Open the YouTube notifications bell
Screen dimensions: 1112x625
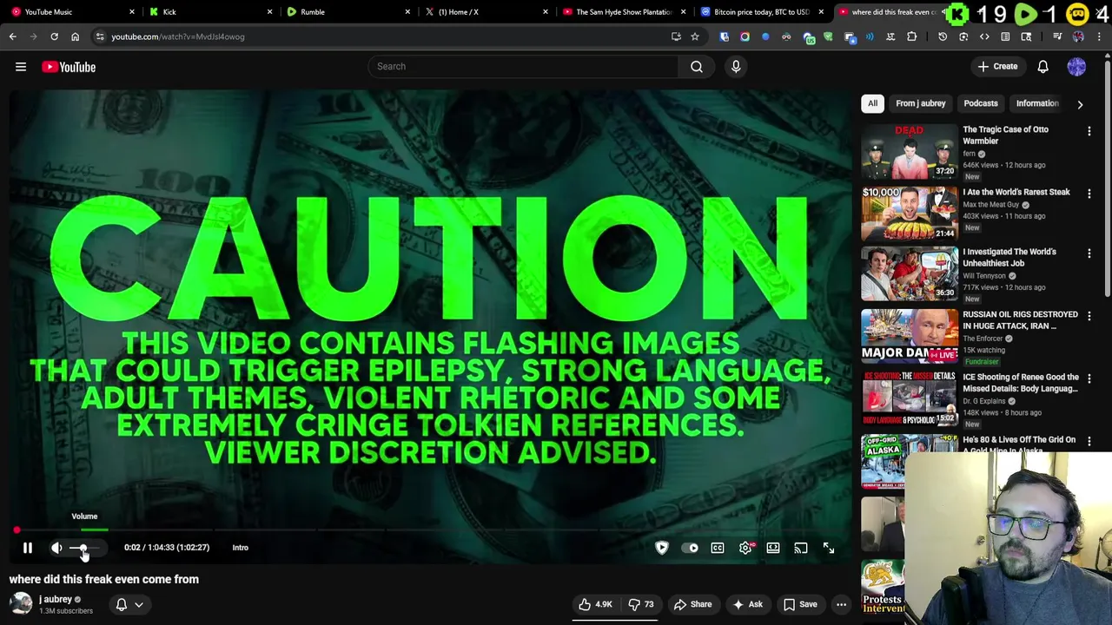pyautogui.click(x=1043, y=67)
